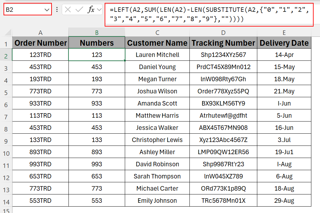Click the formula text in formula bar
Screen dimensions: 320x213
(x=208, y=15)
